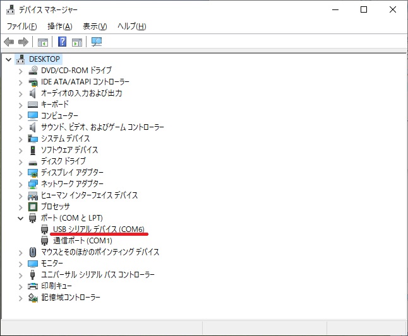Click the プロセッサ chip icon
The width and height of the screenshot is (408, 336).
33,207
